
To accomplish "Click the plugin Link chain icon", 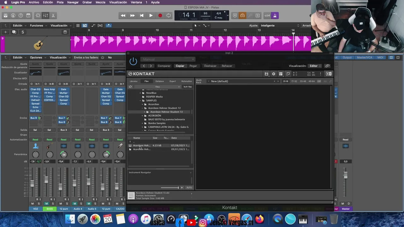I will (x=327, y=66).
